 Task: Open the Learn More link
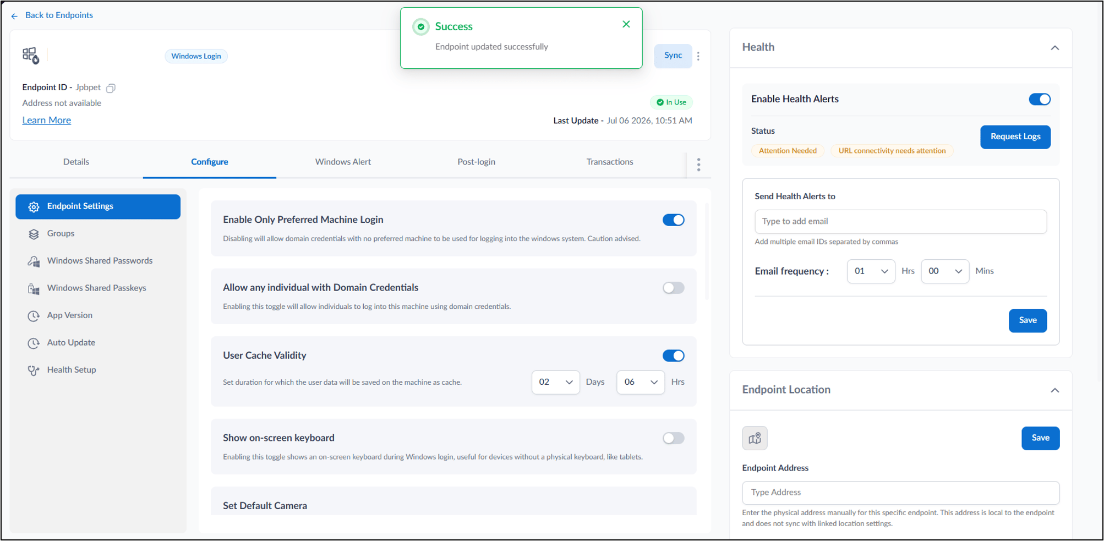tap(46, 120)
